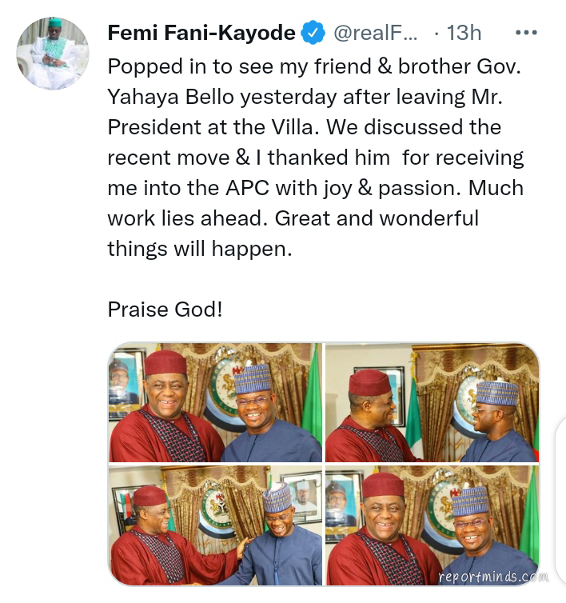This screenshot has height=603, width=566.
Task: Open the top-left tweet photo
Action: tap(215, 403)
